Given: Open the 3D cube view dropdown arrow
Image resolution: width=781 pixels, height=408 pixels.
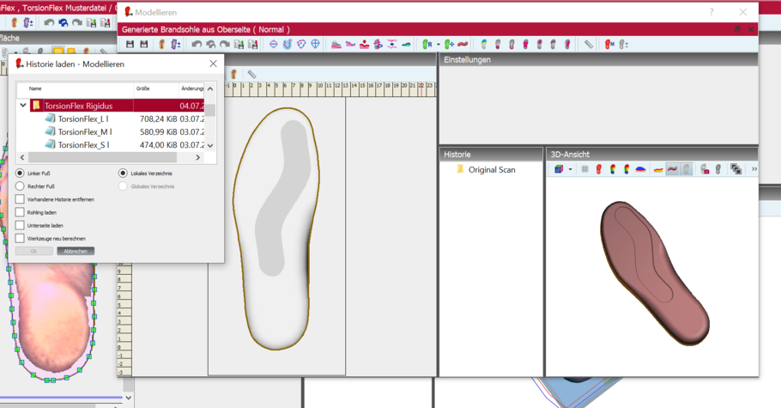Looking at the screenshot, I should [x=570, y=169].
